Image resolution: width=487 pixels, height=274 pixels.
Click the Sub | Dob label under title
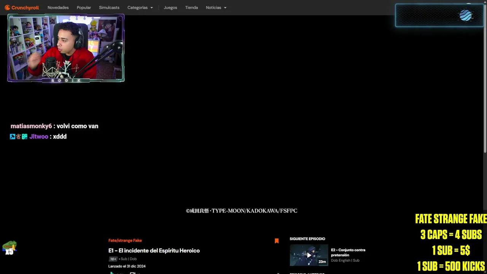click(x=129, y=259)
